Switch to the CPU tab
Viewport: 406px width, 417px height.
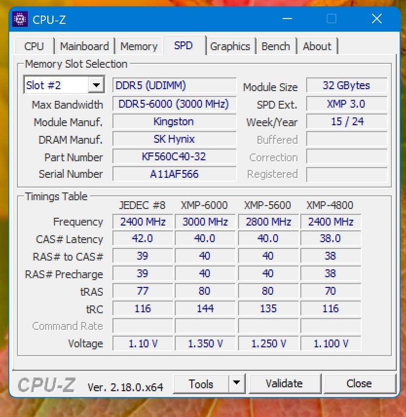point(35,46)
